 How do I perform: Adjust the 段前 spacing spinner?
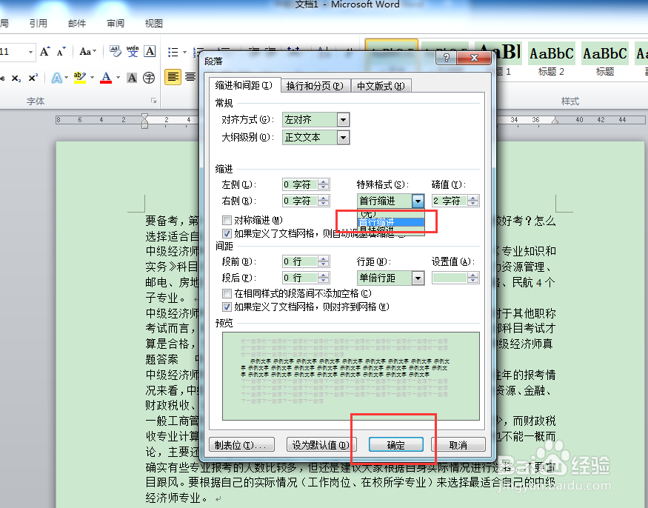pyautogui.click(x=324, y=261)
